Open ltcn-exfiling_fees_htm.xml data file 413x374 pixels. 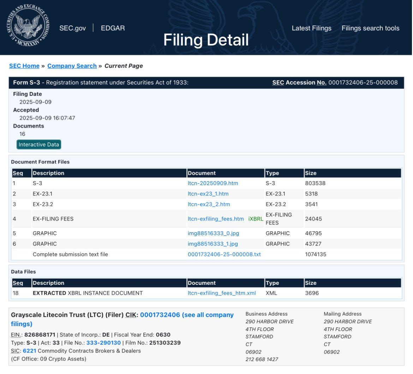pos(222,293)
